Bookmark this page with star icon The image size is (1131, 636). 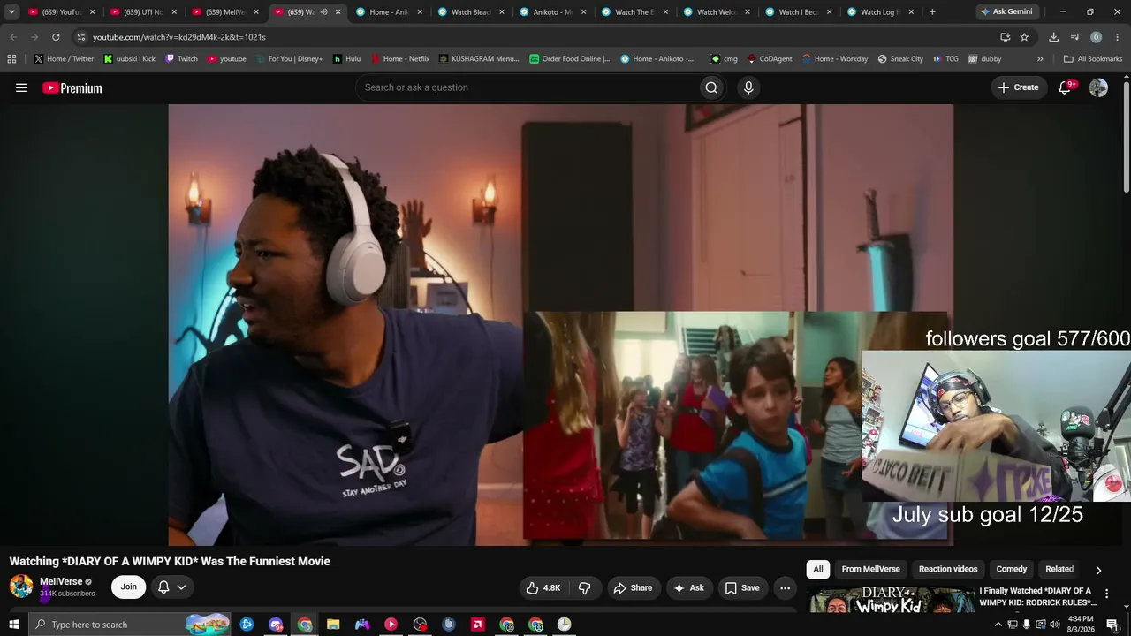point(1024,37)
